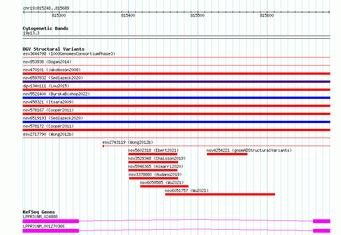Open nsv6519193 (Sedlazeck2020) label

pyautogui.click(x=53, y=118)
